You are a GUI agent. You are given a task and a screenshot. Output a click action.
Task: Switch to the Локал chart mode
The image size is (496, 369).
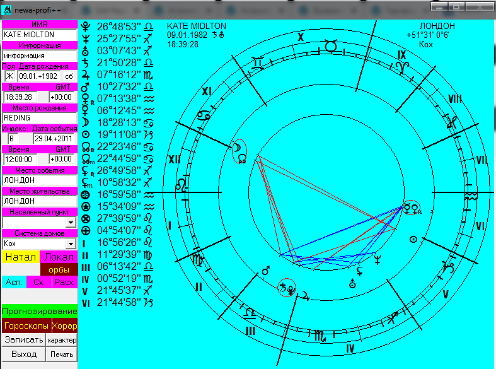click(59, 257)
